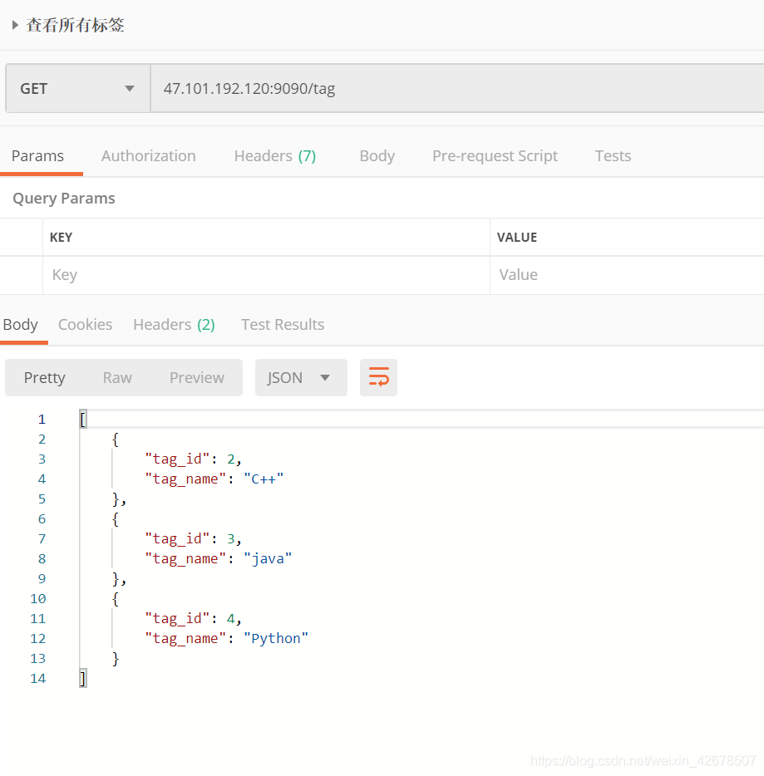The width and height of the screenshot is (764, 776).
Task: Toggle the line wrap icon
Action: pos(379,377)
